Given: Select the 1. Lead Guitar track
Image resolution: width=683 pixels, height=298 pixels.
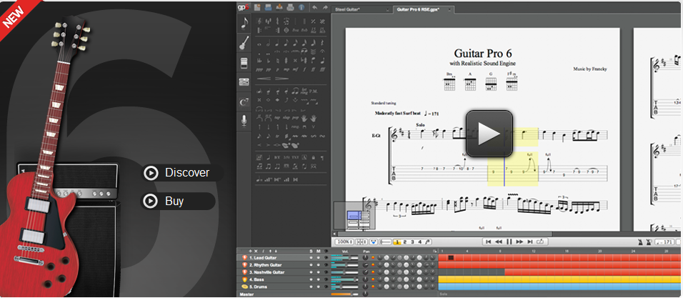Looking at the screenshot, I should click(x=263, y=258).
